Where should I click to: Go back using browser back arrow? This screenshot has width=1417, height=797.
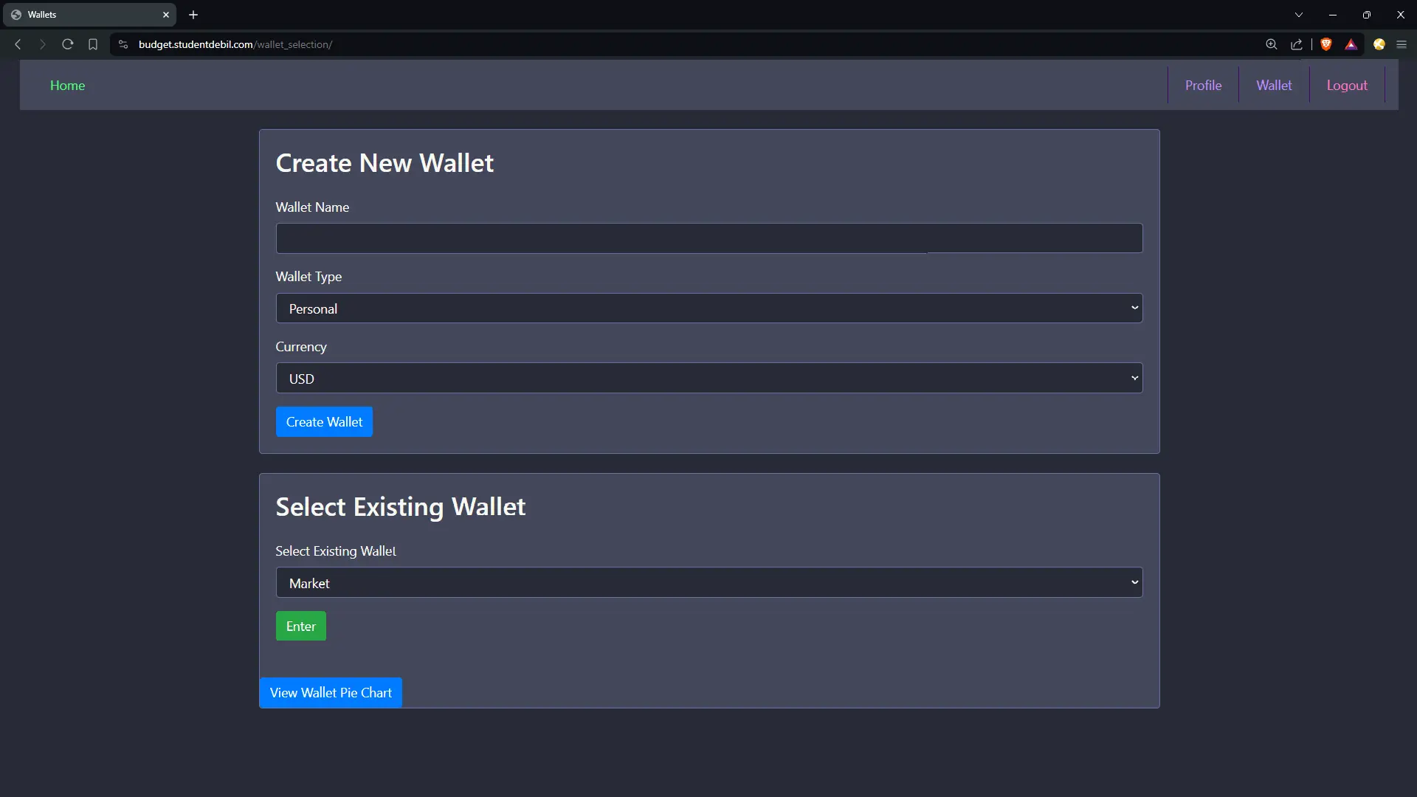[18, 44]
